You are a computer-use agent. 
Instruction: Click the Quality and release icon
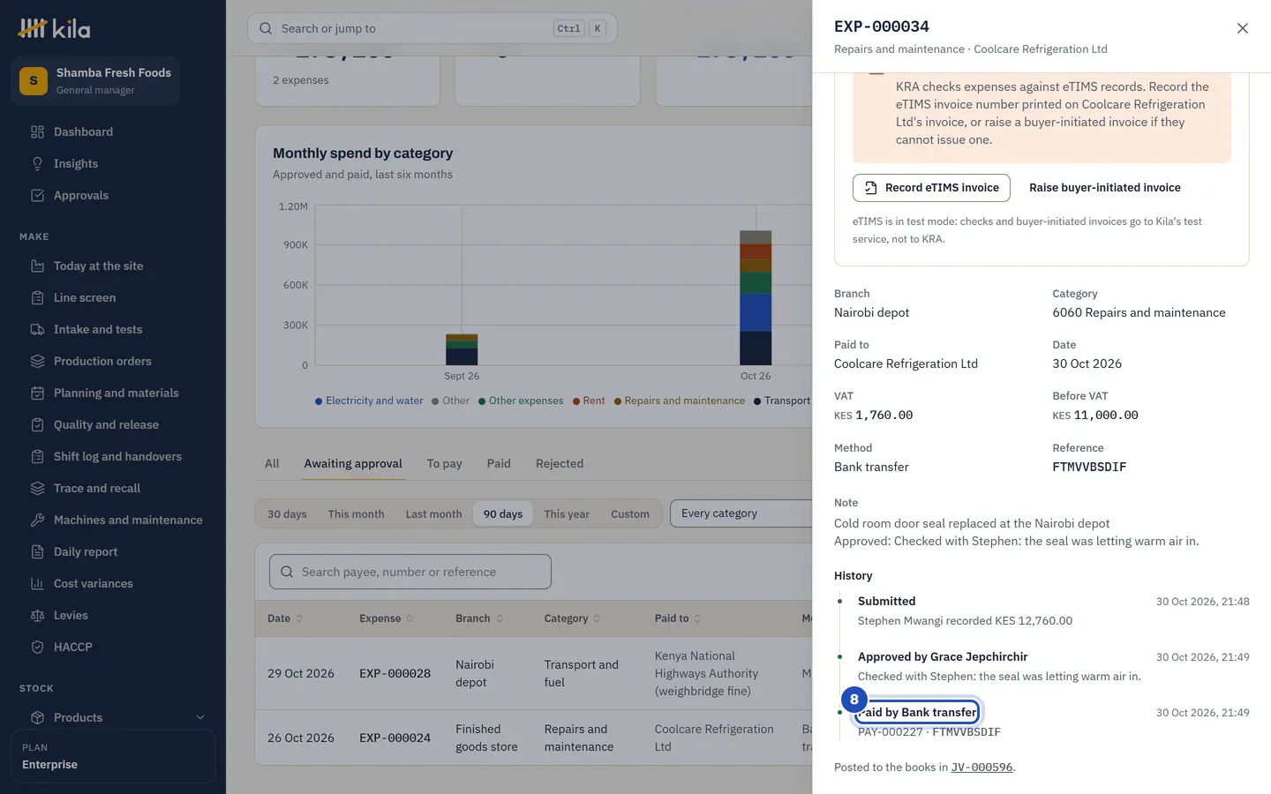pos(37,425)
